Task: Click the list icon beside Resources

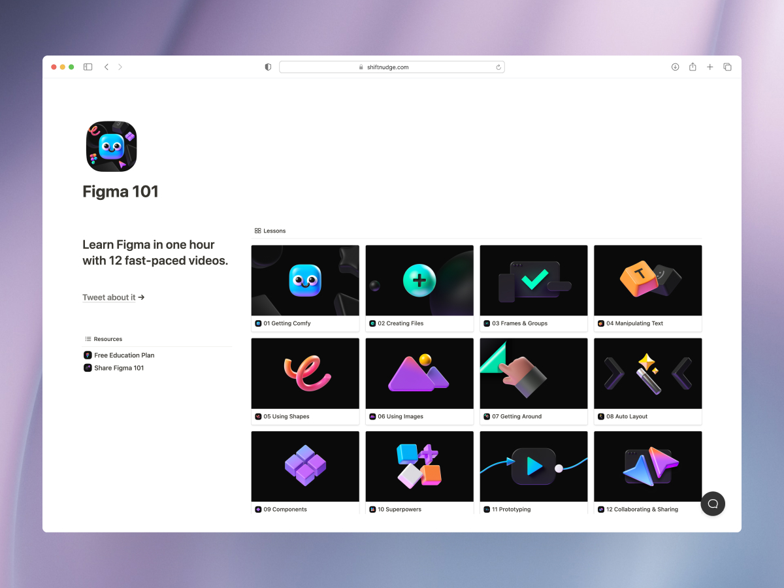Action: pos(87,338)
